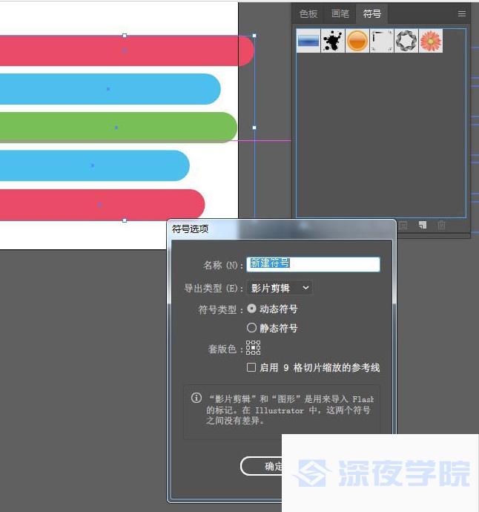Switch to the 色板 tab
This screenshot has width=479, height=512.
click(x=308, y=13)
